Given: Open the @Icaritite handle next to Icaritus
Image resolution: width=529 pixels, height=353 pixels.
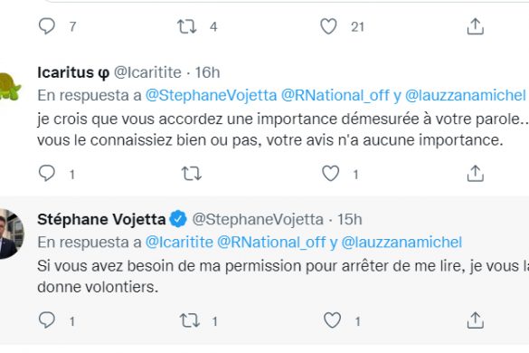Looking at the screenshot, I should (x=147, y=72).
